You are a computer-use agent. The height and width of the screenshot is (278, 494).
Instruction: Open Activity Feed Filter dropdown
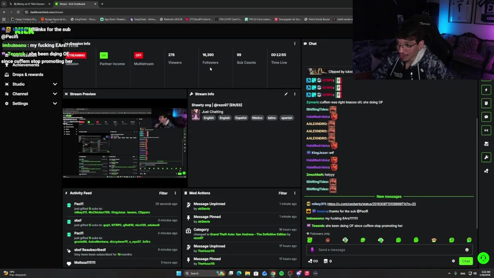tap(163, 193)
